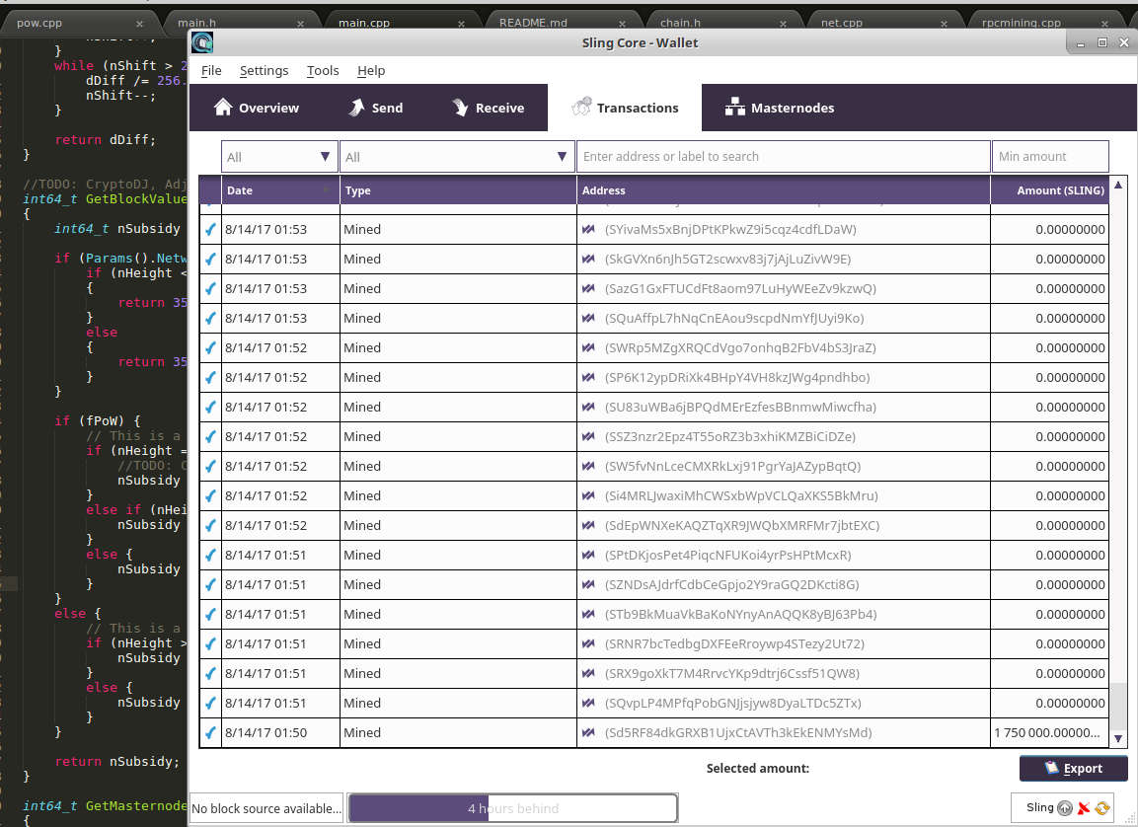
Task: Click the mined icon beside address SPtDKjosPe
Action: (588, 555)
